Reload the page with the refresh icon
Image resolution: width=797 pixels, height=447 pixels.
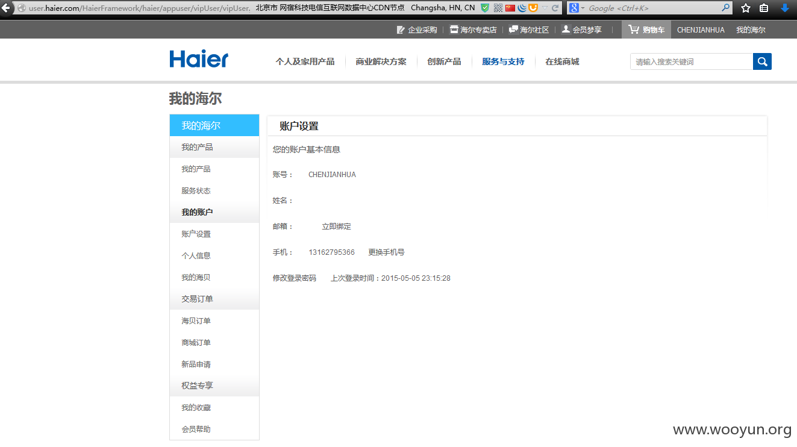pos(555,8)
